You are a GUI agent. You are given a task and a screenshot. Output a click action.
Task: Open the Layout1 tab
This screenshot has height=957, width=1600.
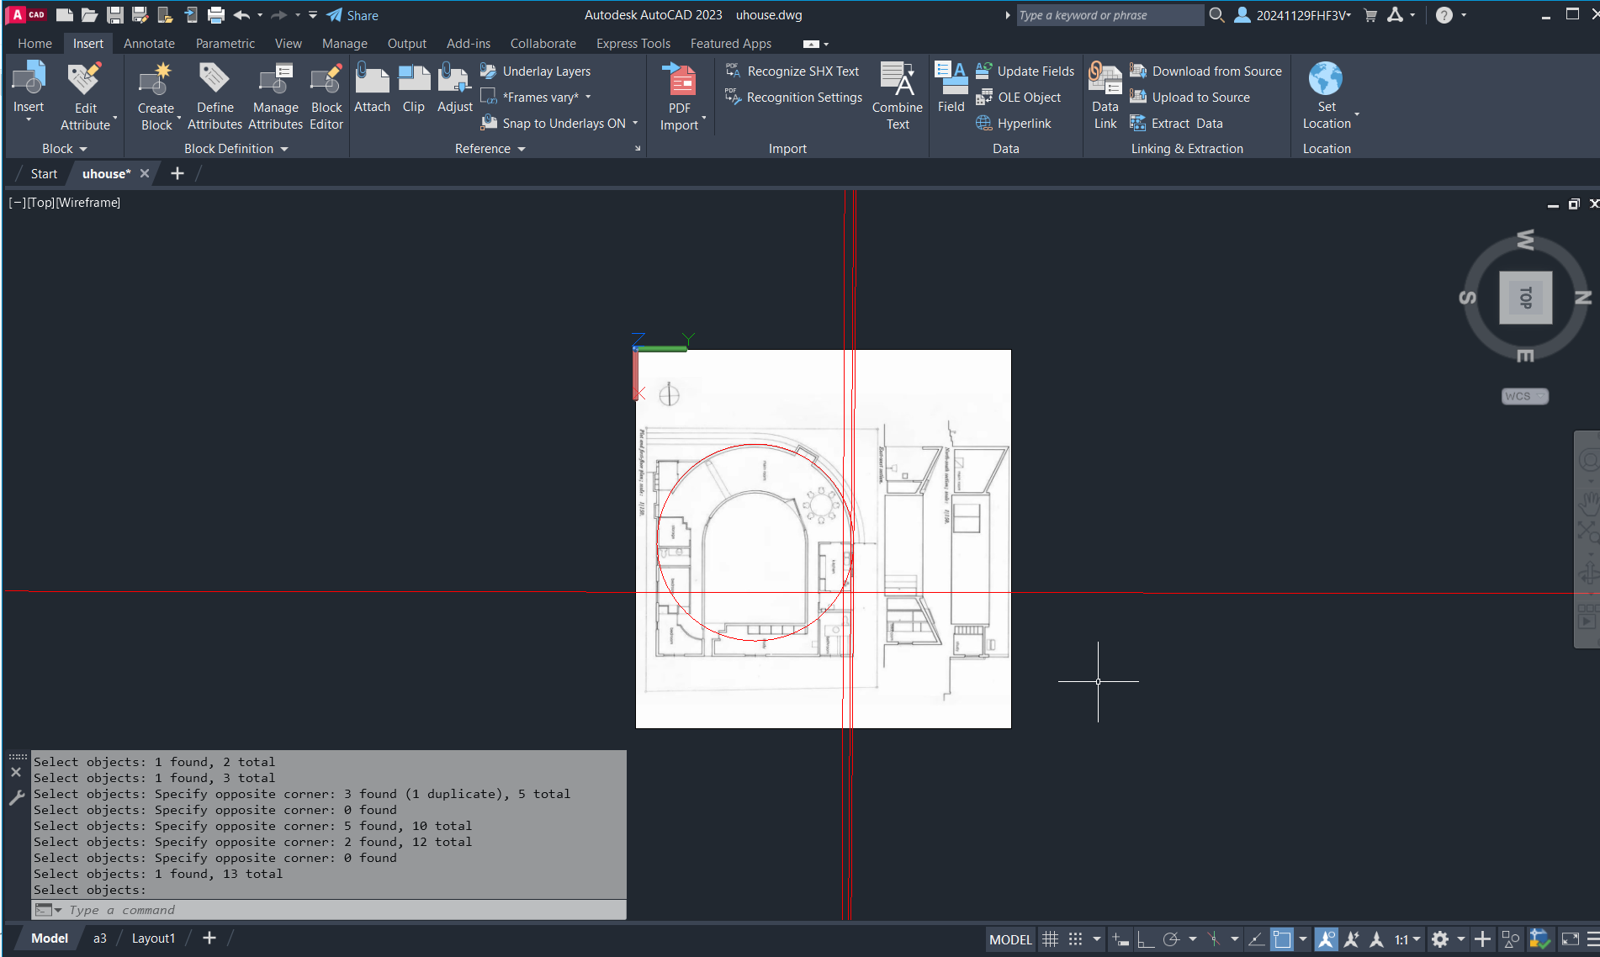153,938
